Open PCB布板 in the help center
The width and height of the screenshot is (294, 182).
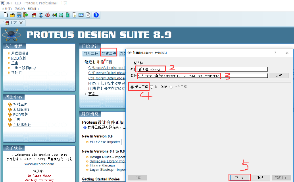point(21,114)
